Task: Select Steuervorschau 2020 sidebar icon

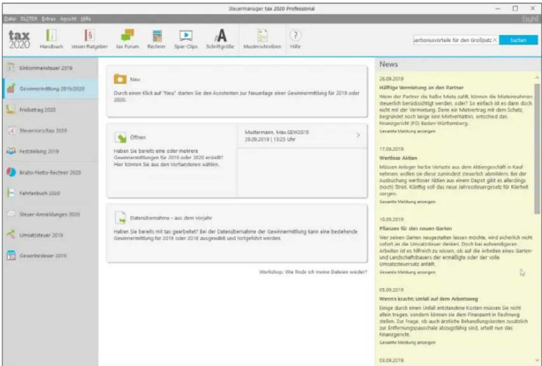Action: tap(11, 131)
